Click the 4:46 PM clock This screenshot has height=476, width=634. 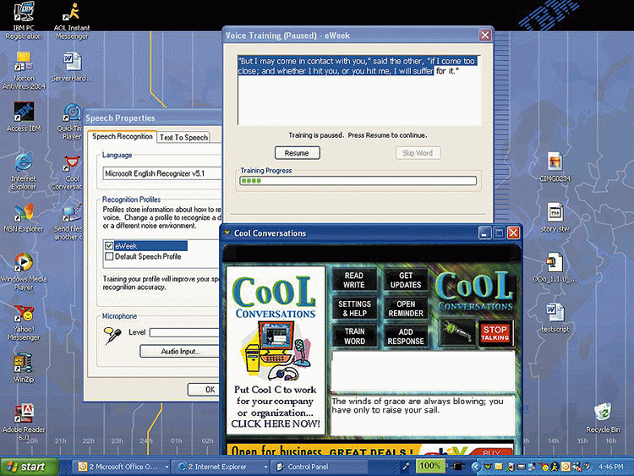point(610,467)
